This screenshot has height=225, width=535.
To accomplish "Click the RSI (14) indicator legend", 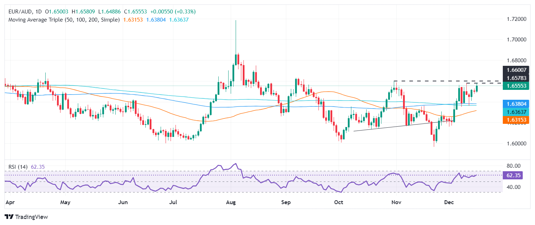I will (x=18, y=167).
